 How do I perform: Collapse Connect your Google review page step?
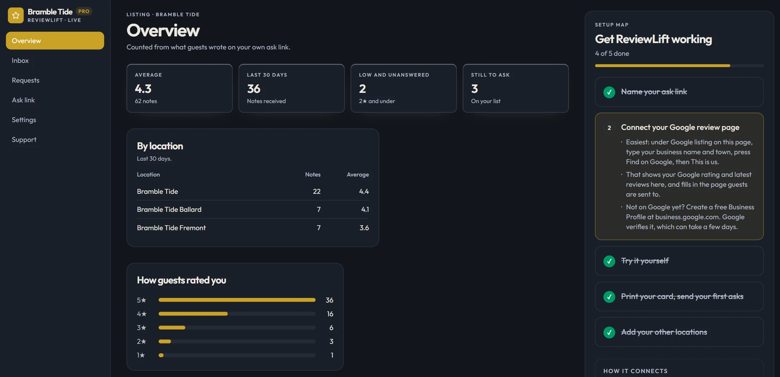680,127
